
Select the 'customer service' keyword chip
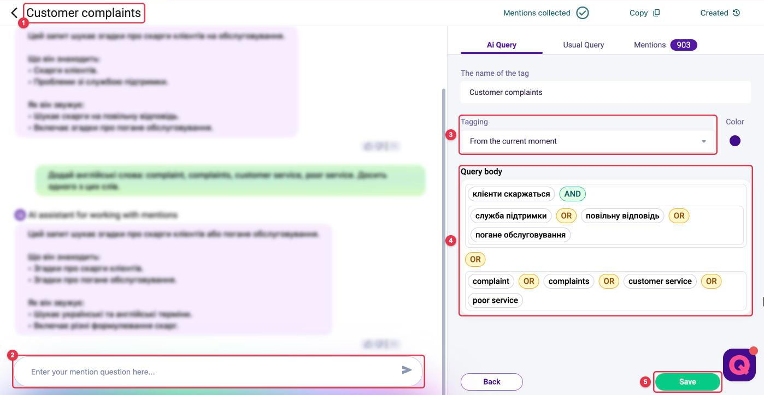[x=660, y=281]
